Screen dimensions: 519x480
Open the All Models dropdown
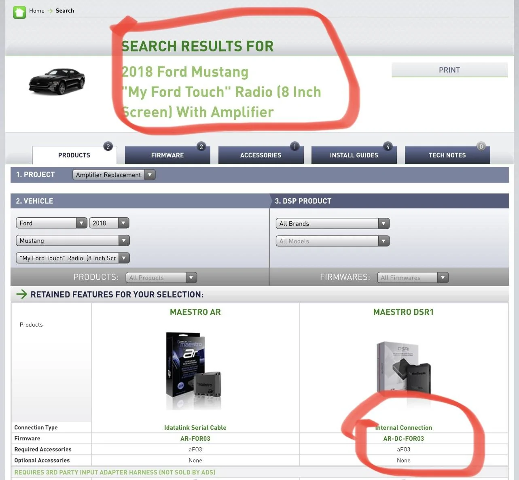[x=333, y=241]
